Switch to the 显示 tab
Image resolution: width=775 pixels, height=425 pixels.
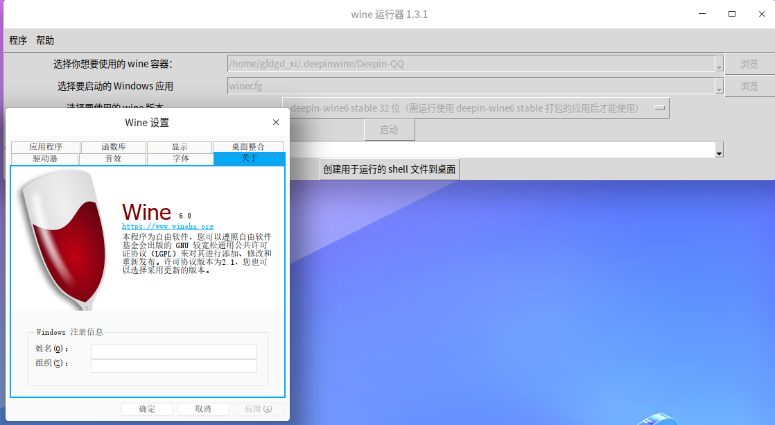[x=180, y=147]
